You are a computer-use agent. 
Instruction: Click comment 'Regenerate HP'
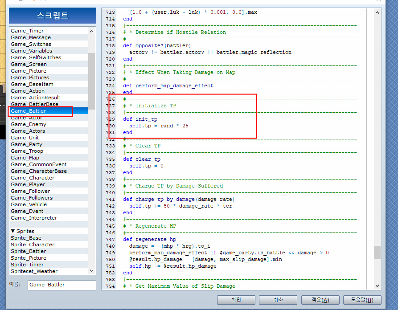click(x=156, y=226)
